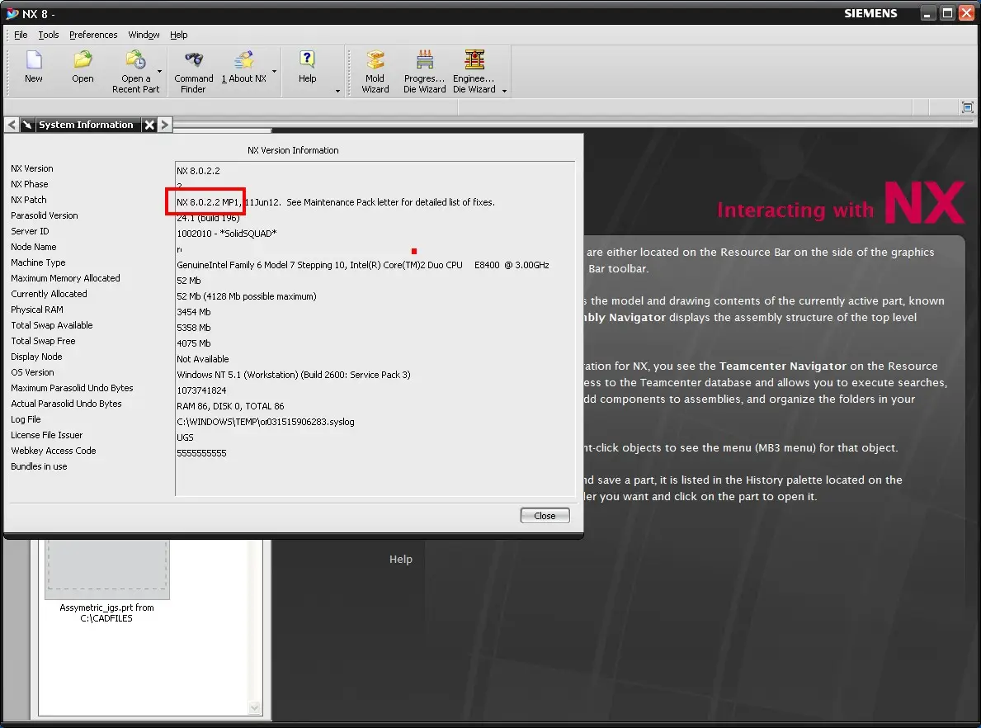Close the System Information tab with X
Screen dimensions: 981x728
point(149,125)
